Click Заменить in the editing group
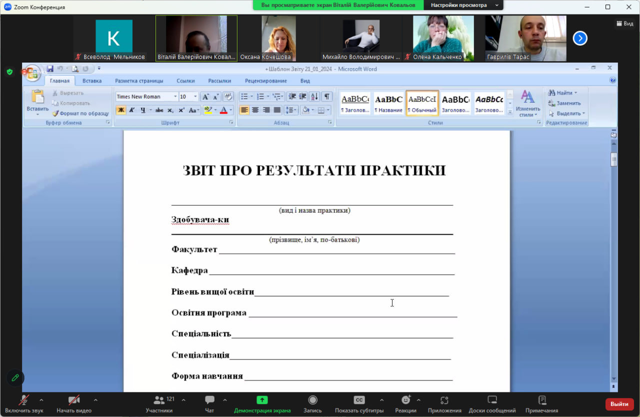The height and width of the screenshot is (417, 640). (564, 103)
